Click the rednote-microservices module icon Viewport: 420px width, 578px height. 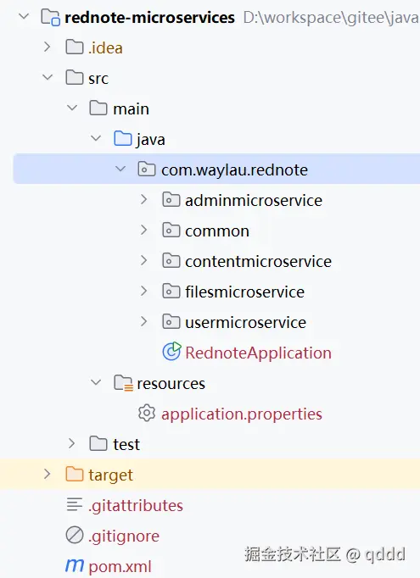pos(50,17)
